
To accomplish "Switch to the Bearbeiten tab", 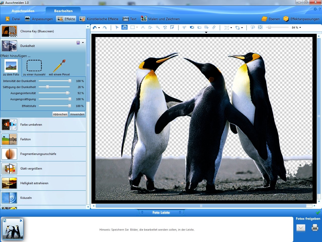I will (63, 11).
